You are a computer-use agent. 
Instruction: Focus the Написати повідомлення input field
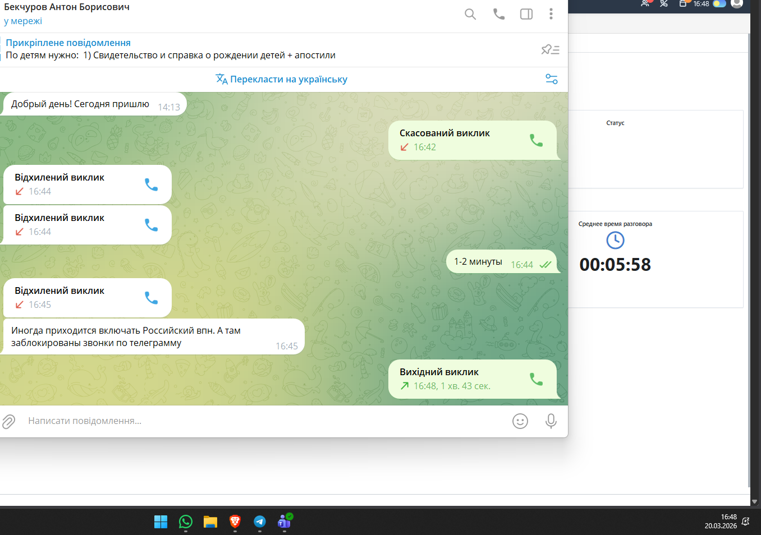click(x=264, y=421)
